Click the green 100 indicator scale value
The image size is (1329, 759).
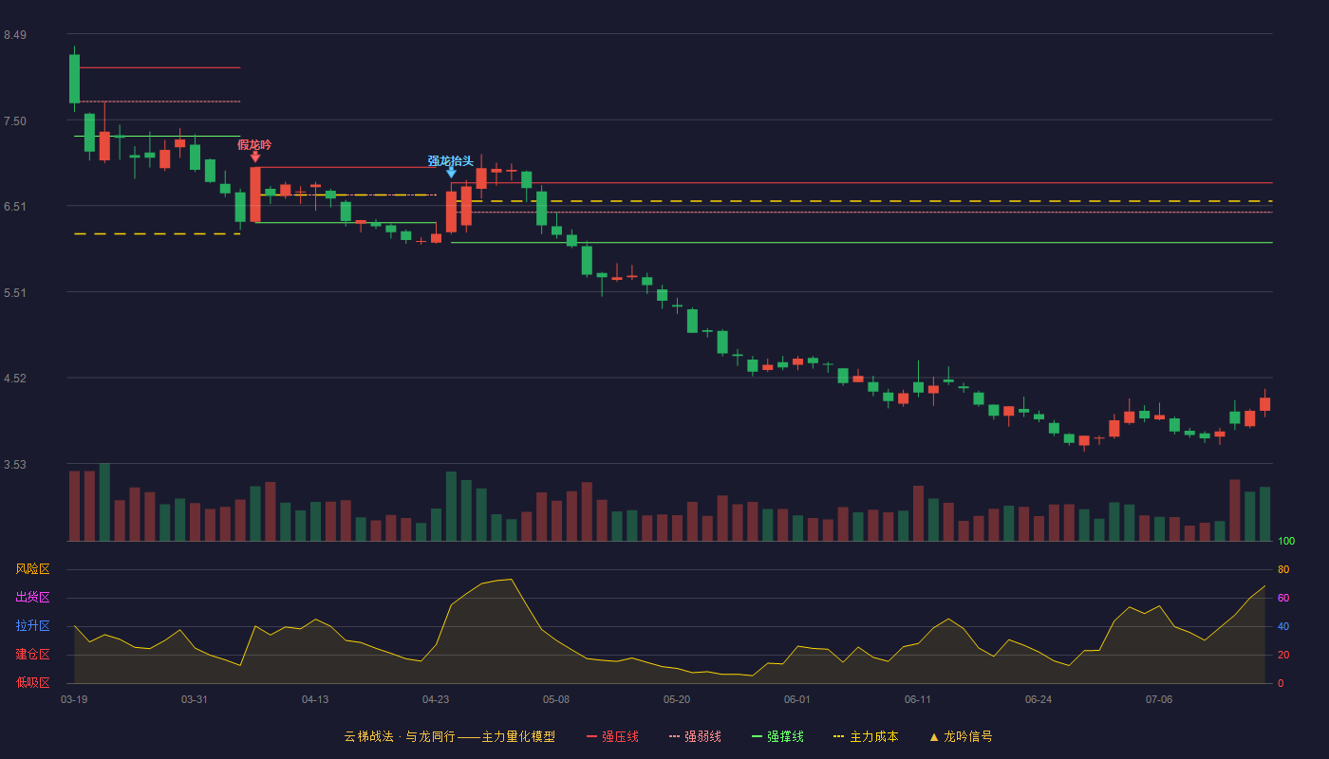[x=1286, y=542]
